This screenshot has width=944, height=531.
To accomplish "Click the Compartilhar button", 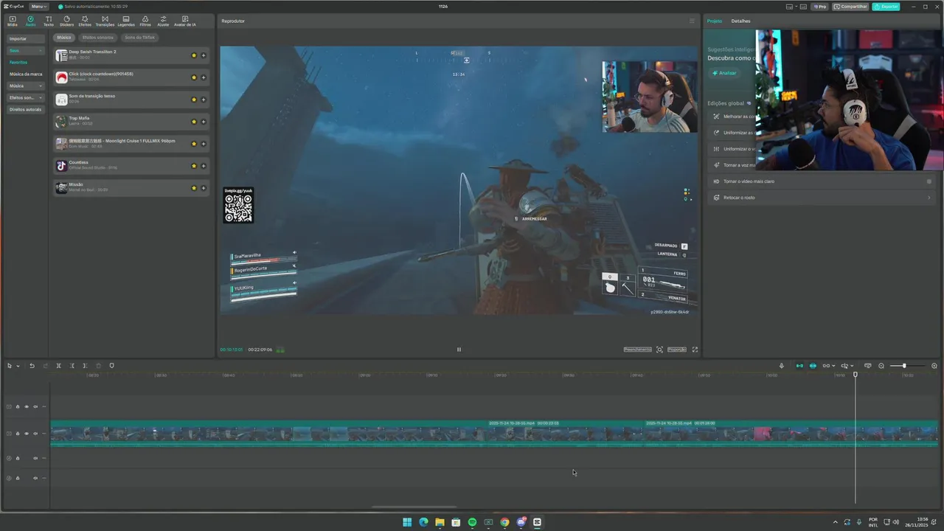I will tap(850, 7).
